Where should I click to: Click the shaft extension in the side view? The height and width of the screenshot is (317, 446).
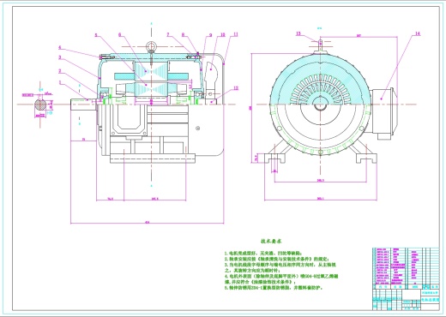83,105
